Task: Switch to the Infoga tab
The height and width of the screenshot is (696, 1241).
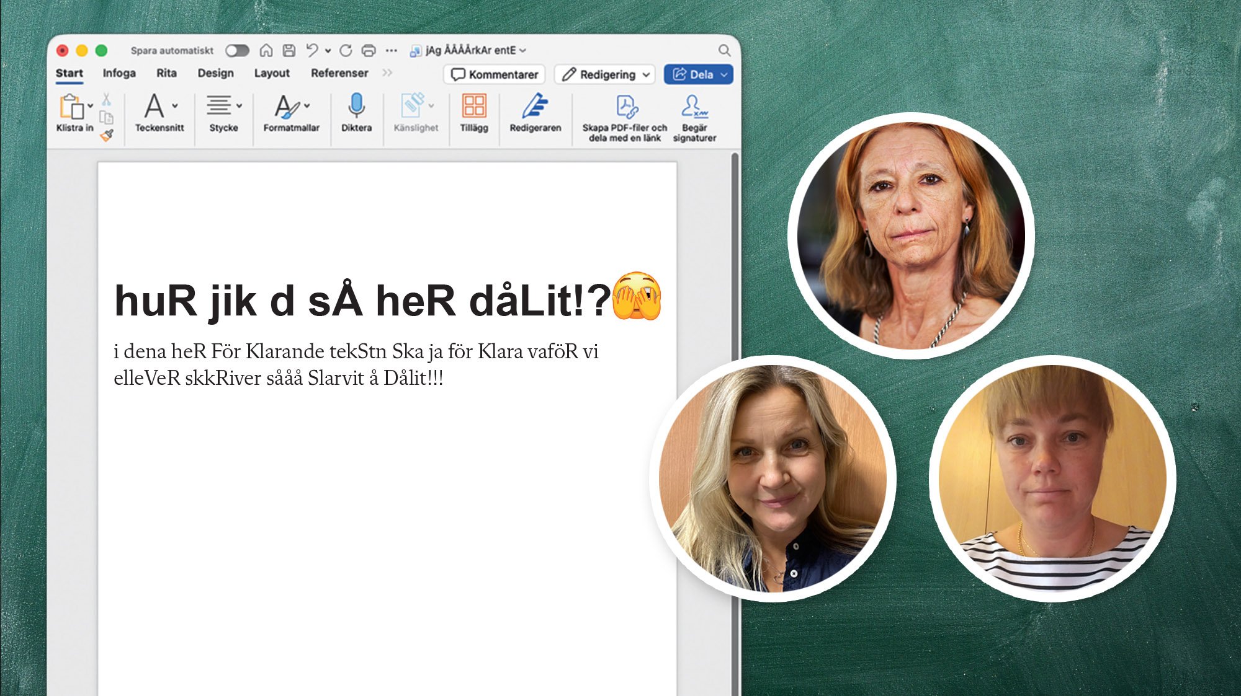Action: click(119, 73)
